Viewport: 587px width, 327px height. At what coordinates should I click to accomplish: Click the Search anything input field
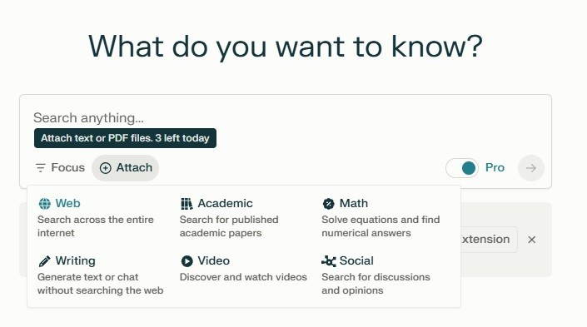pos(286,118)
